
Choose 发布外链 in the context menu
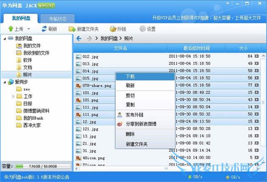145,115
